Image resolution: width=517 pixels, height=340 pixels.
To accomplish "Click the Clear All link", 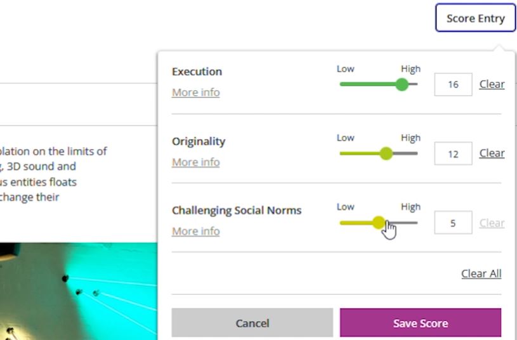I will click(481, 273).
